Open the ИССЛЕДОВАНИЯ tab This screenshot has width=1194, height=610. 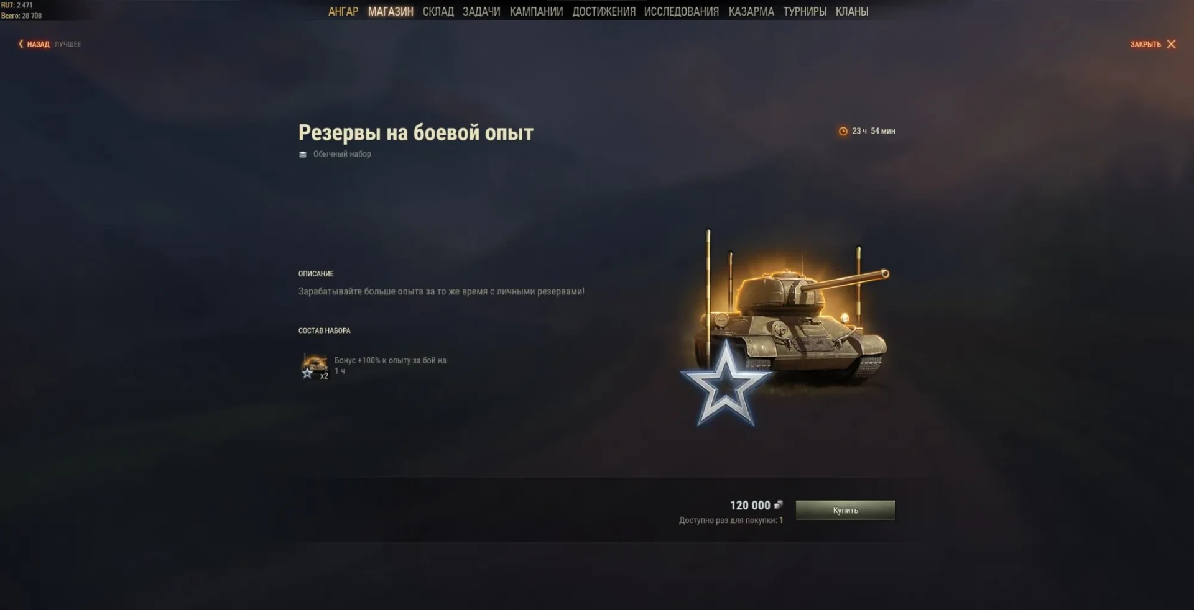(682, 11)
